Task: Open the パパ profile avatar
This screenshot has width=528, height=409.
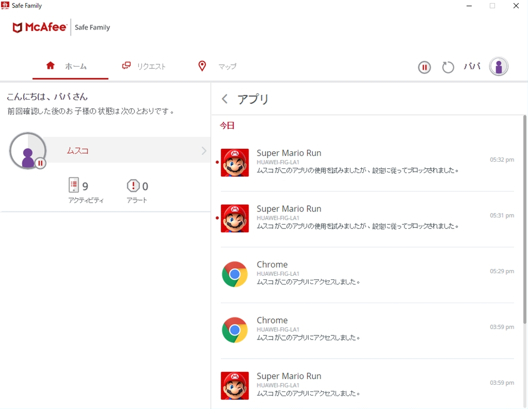Action: click(x=499, y=66)
